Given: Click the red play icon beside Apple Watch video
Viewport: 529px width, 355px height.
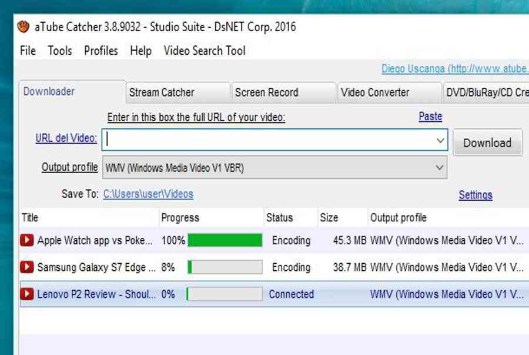Looking at the screenshot, I should pyautogui.click(x=26, y=240).
